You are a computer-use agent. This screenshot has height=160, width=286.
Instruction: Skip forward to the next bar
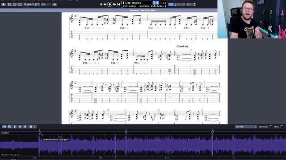click(114, 4)
